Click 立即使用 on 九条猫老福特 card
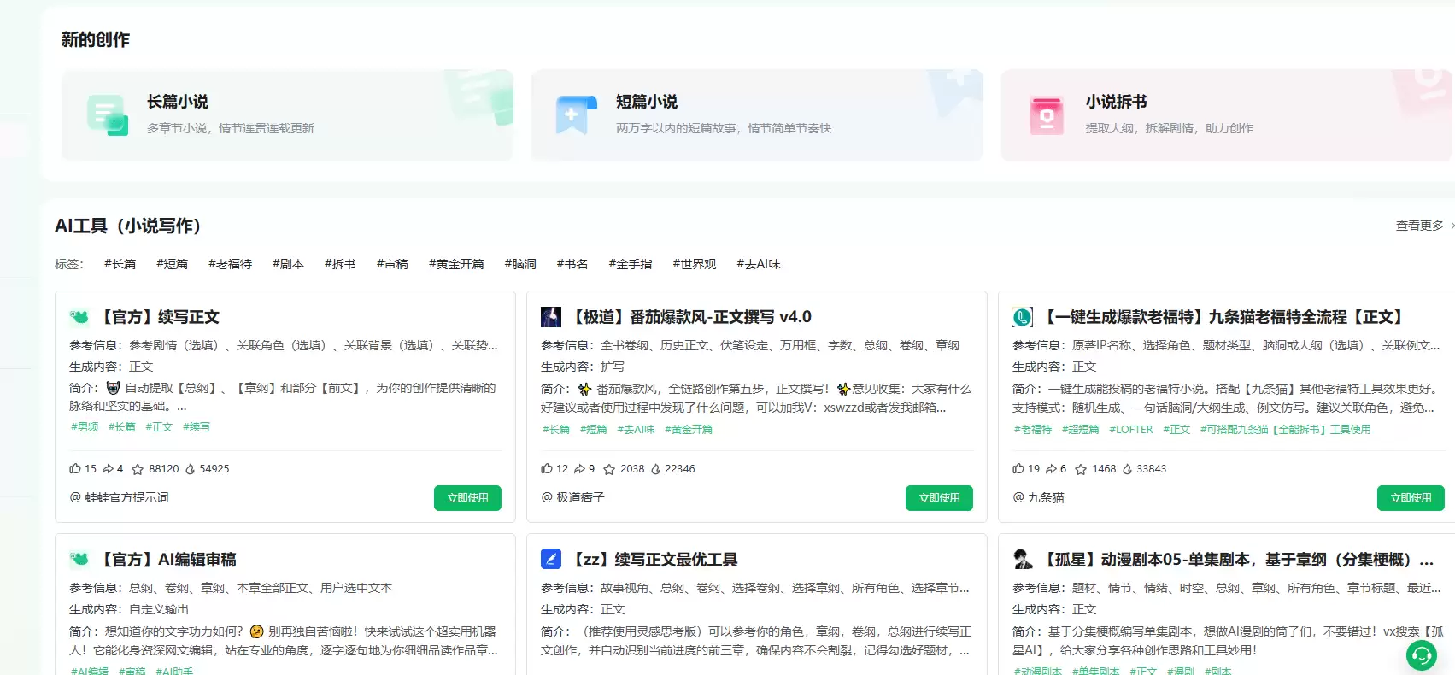 (x=1411, y=498)
